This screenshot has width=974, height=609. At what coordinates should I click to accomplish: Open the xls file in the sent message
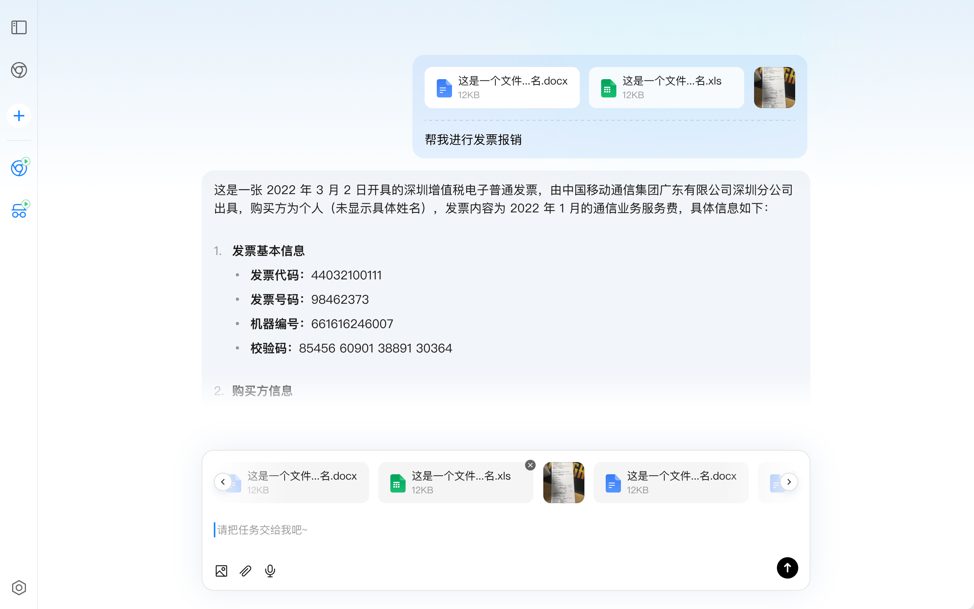[x=666, y=88]
